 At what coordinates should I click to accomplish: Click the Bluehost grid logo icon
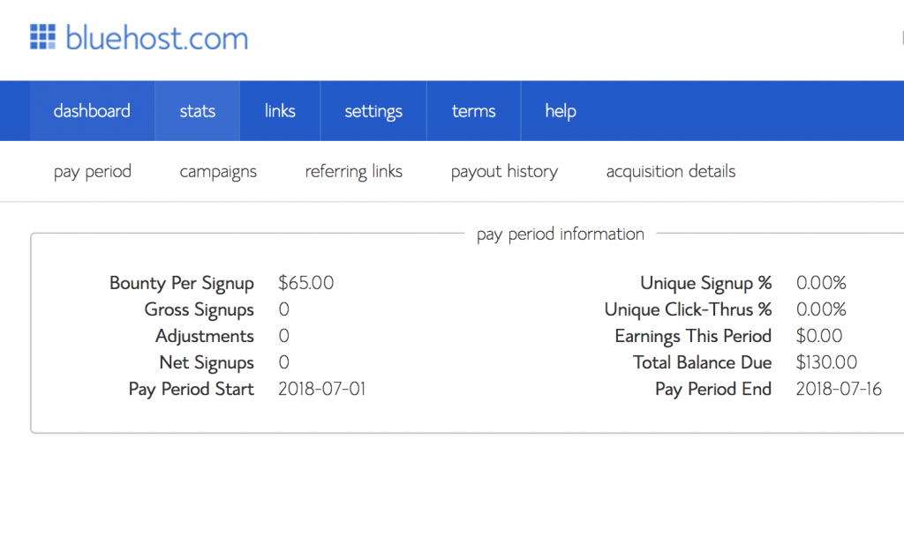click(x=41, y=37)
